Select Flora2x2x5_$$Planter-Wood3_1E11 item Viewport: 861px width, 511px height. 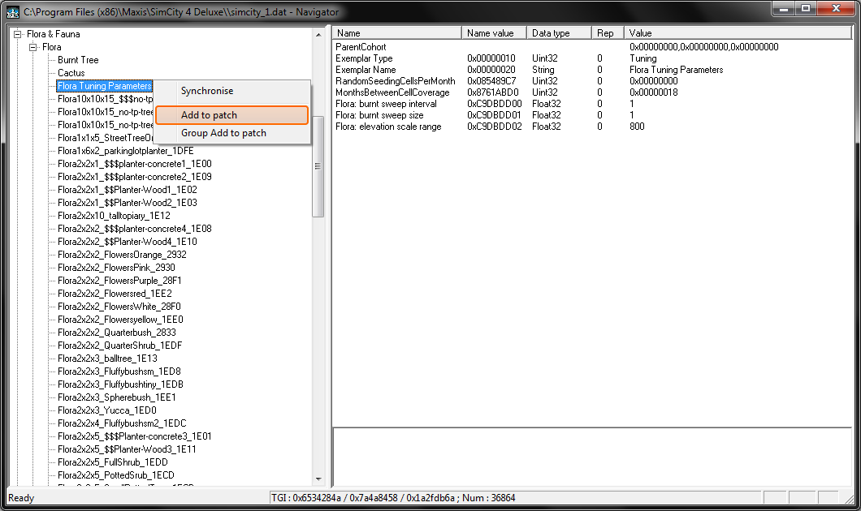pos(127,449)
